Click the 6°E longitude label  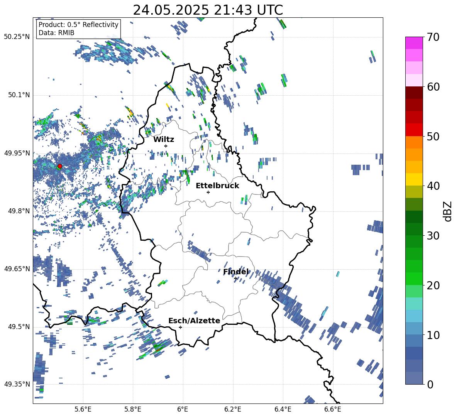183,409
